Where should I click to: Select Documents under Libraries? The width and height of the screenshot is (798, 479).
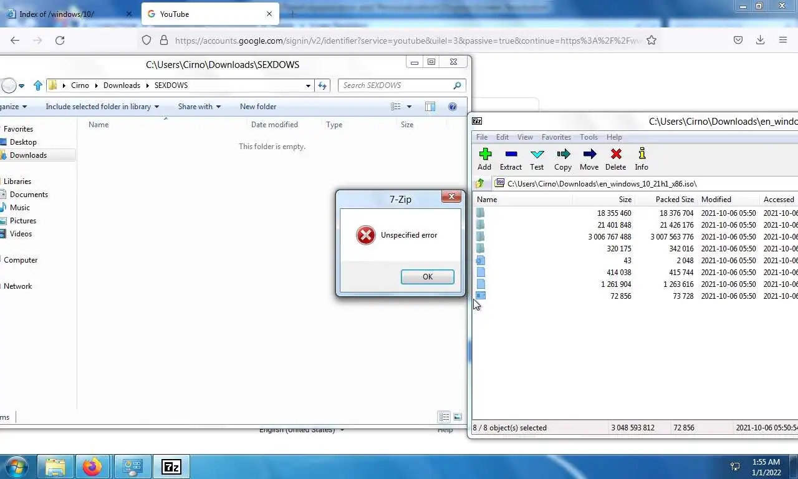click(29, 195)
